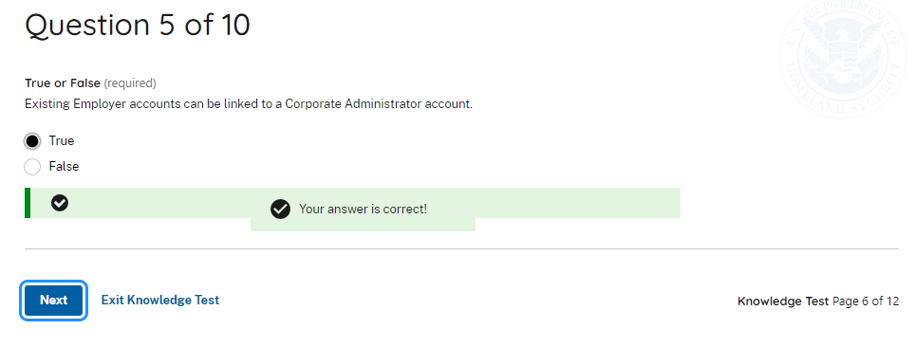Click the "Page 6 of 12" indicator
The width and height of the screenshot is (915, 347).
tap(866, 301)
